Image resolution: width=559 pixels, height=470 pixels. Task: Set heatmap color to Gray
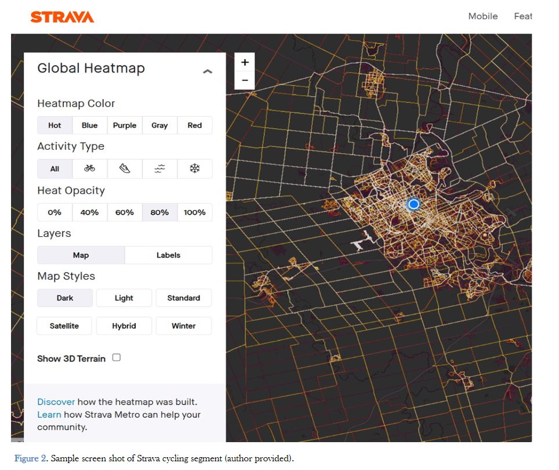coord(159,125)
